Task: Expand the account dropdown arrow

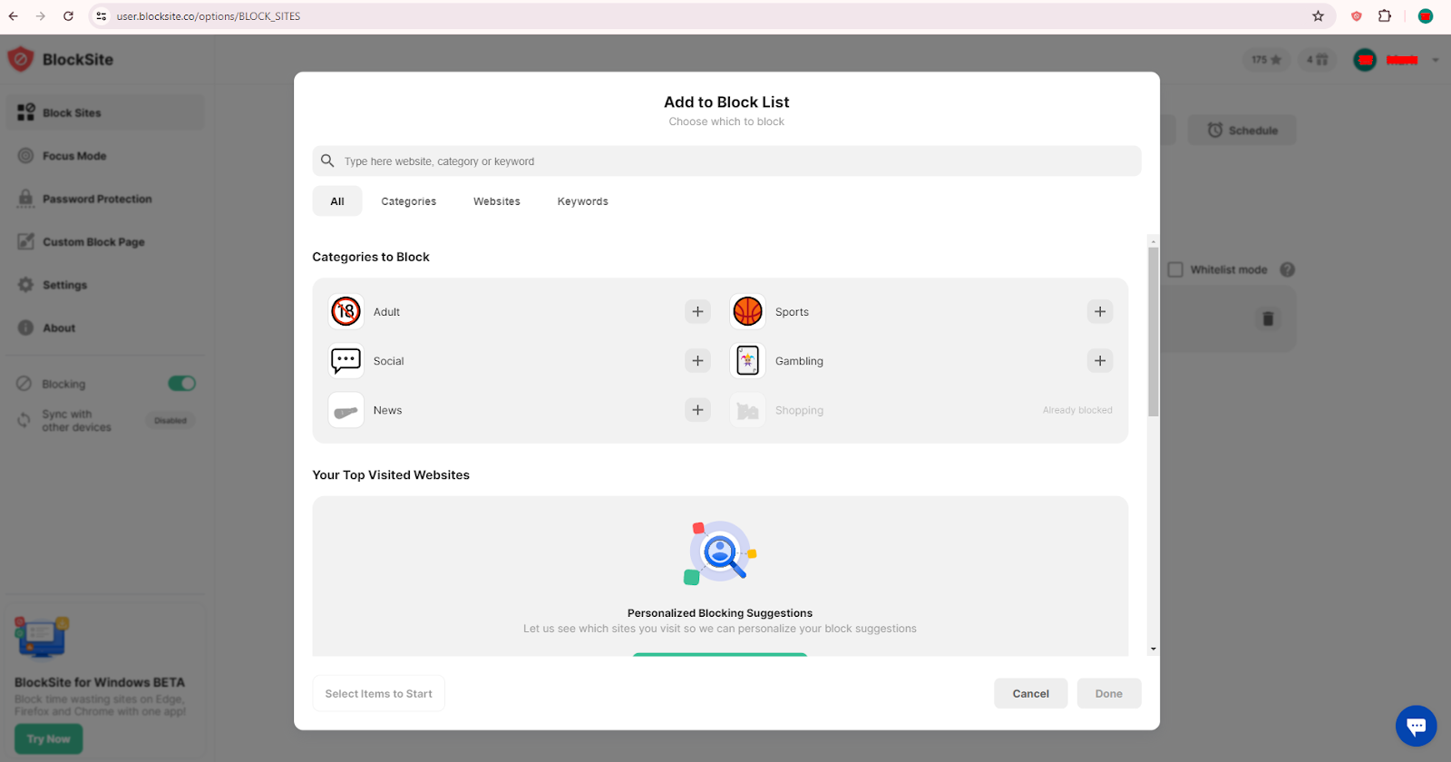Action: 1436,60
